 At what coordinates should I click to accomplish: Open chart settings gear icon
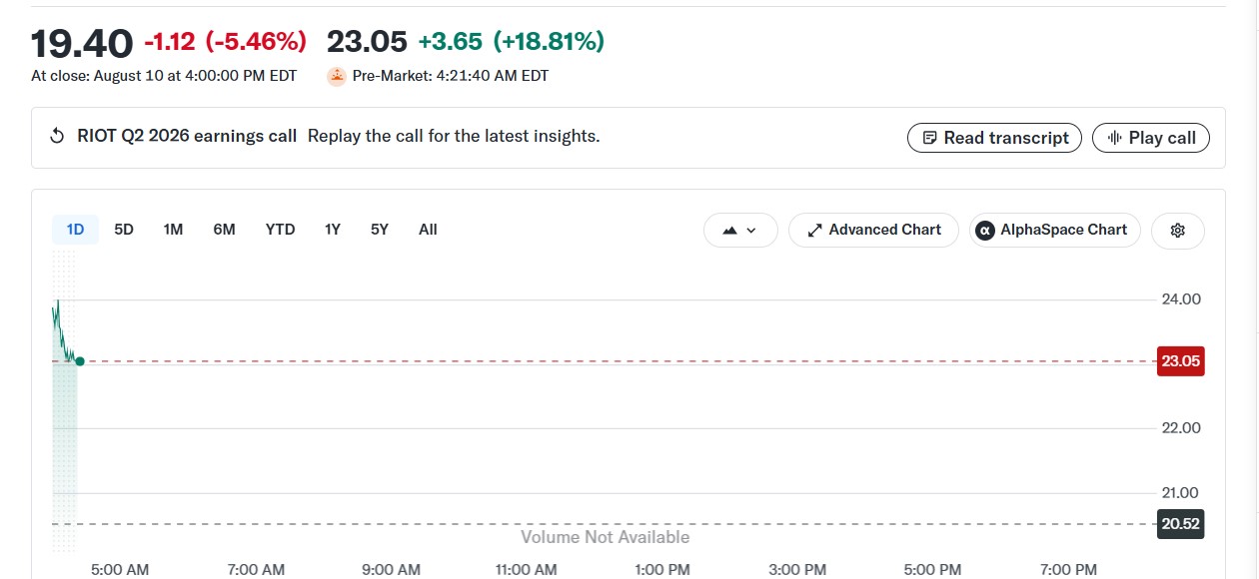tap(1178, 231)
